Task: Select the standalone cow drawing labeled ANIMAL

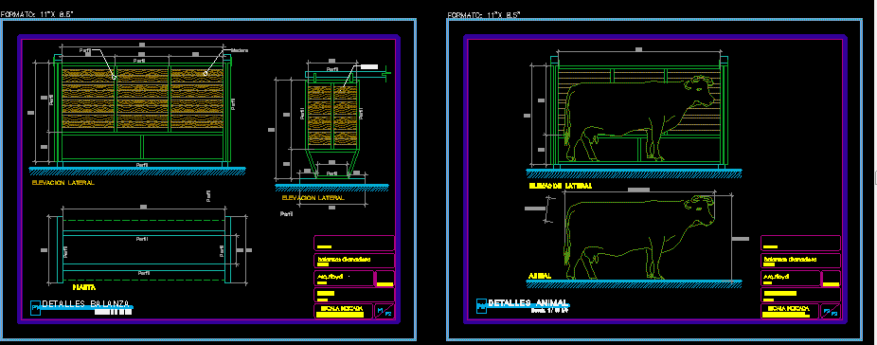Action: click(x=639, y=238)
